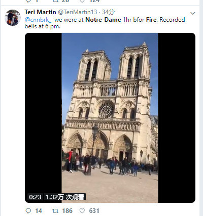Expand the tweet options chevron
This screenshot has height=216, width=203.
(x=193, y=13)
